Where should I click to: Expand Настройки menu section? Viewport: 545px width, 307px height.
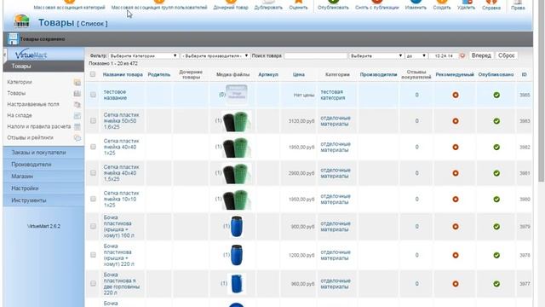(43, 188)
